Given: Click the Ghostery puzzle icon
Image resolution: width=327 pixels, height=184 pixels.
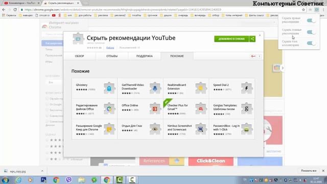Looking at the screenshot, I should [x=109, y=88].
